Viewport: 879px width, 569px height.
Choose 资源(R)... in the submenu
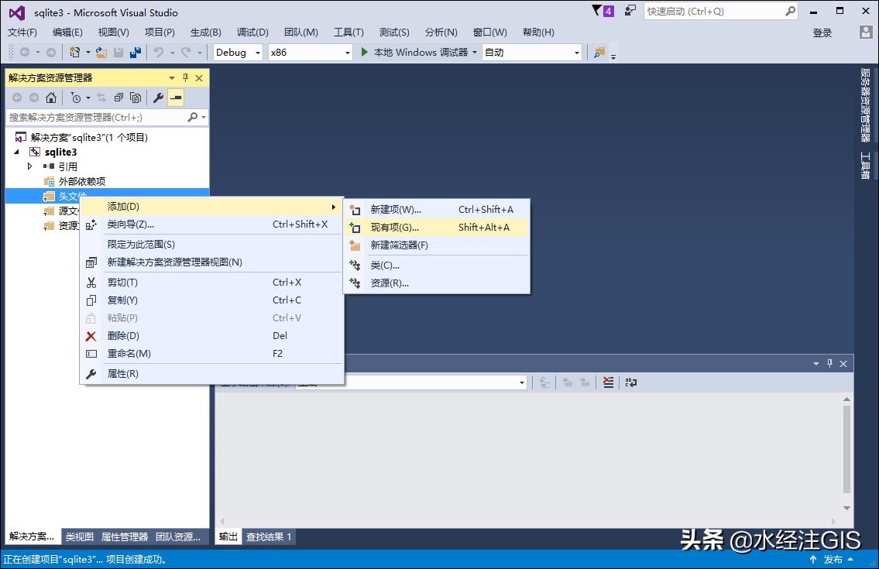(437, 283)
